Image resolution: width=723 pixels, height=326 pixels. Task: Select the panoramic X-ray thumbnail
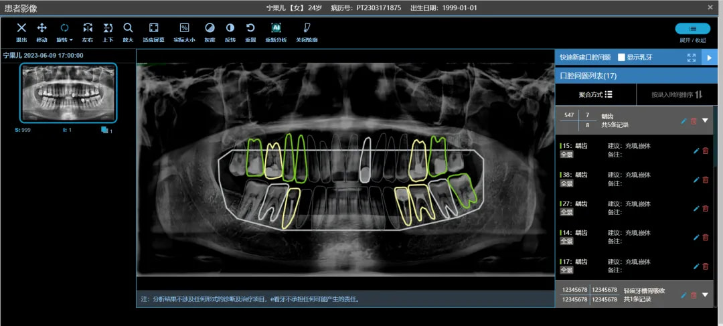click(68, 93)
